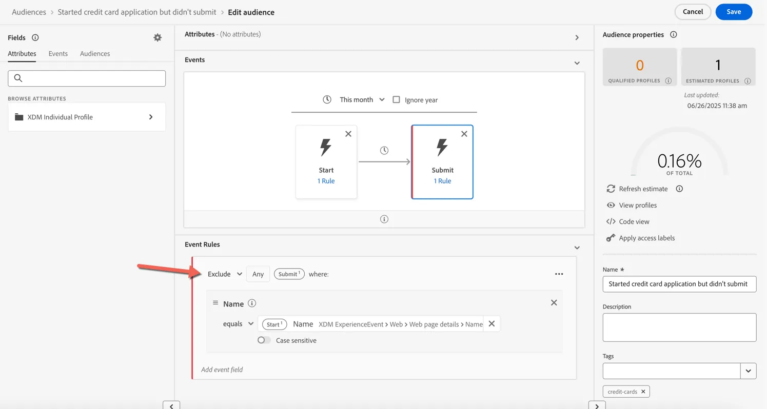Switch to the Events tab
Screen dimensions: 767x409
tap(58, 53)
